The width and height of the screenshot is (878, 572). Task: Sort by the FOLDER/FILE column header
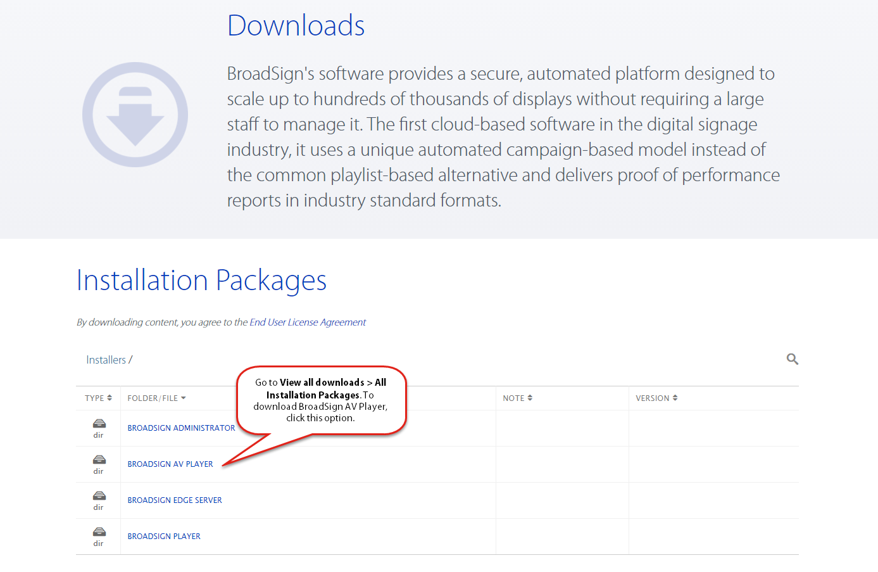click(x=156, y=398)
